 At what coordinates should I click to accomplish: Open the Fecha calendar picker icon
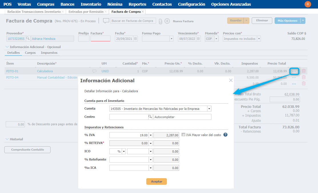135,39
